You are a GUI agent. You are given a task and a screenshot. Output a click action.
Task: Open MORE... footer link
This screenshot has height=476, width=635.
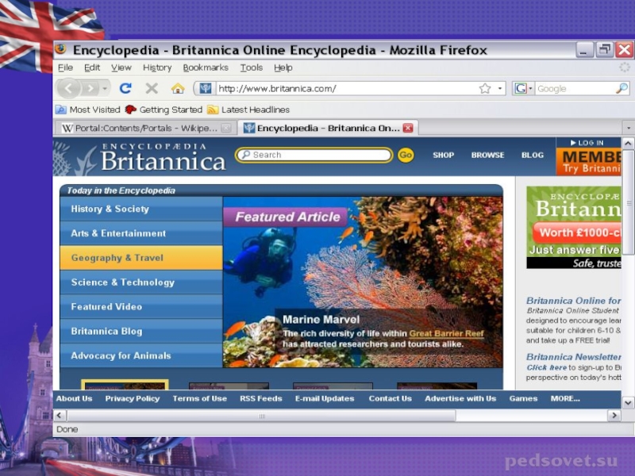tap(565, 399)
